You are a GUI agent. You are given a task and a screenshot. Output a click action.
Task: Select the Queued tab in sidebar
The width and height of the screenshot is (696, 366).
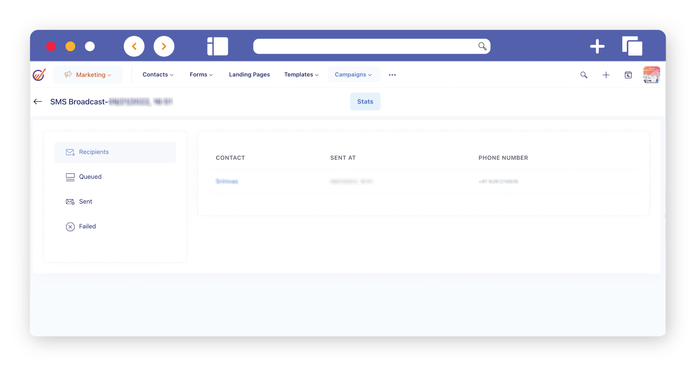(90, 177)
